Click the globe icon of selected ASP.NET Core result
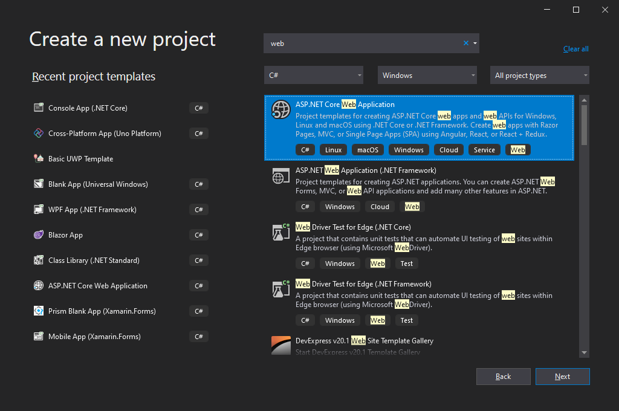619x411 pixels. 280,109
